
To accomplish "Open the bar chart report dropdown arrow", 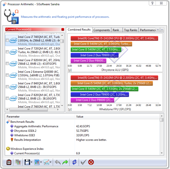I will [x=41, y=162].
